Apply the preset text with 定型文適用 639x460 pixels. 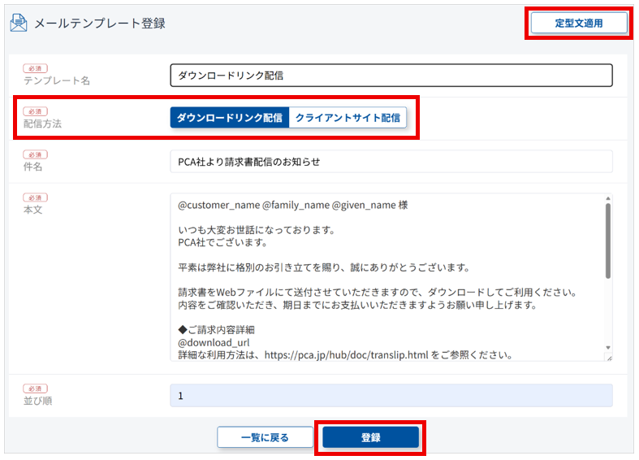tap(579, 24)
